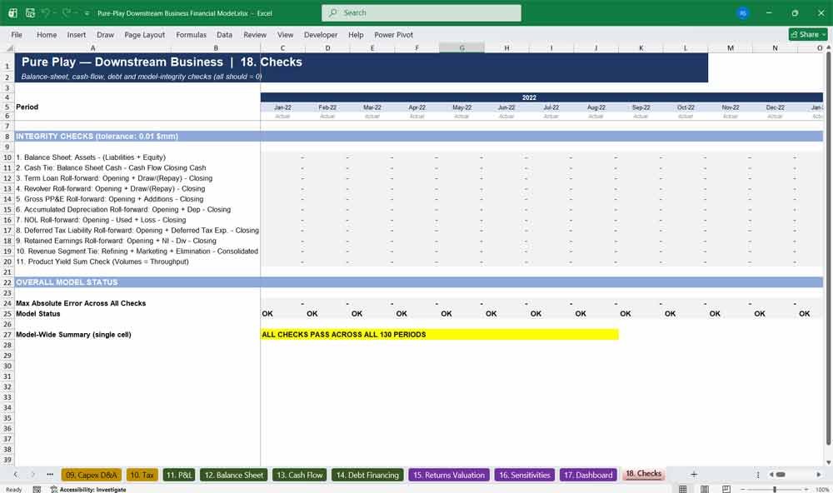The image size is (833, 493).
Task: Click the Share button
Action: point(808,34)
